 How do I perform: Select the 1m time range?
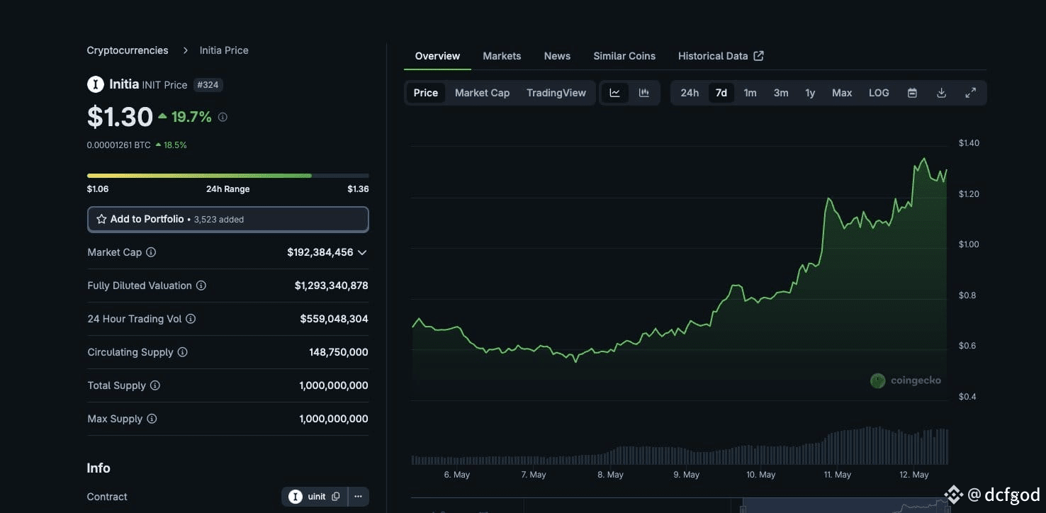click(x=750, y=93)
